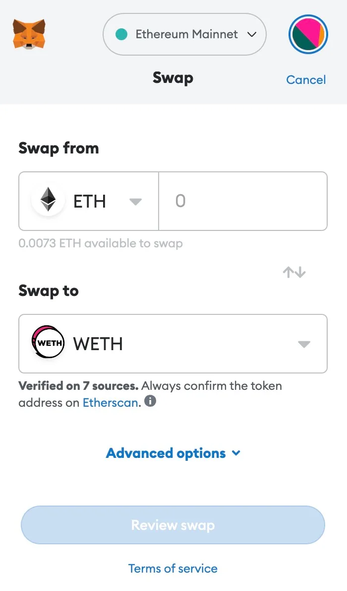Viewport: 347px width, 591px height.
Task: Open the account avatar circle
Action: (308, 34)
